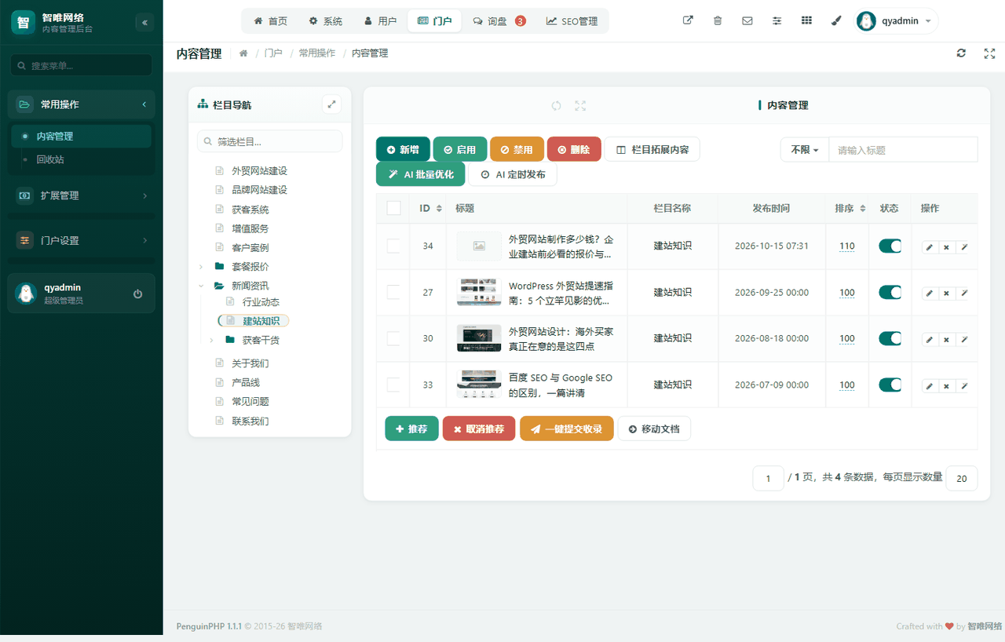Screen dimensions: 1005x642
Task: Click the pencil edit icon for article 34
Action: point(930,247)
